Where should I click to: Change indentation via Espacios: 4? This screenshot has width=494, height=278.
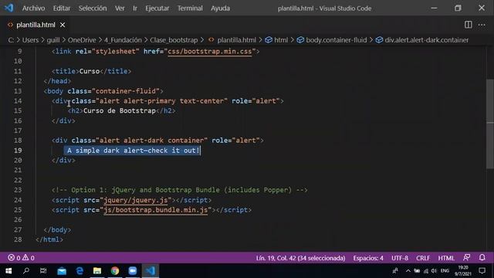coord(368,258)
